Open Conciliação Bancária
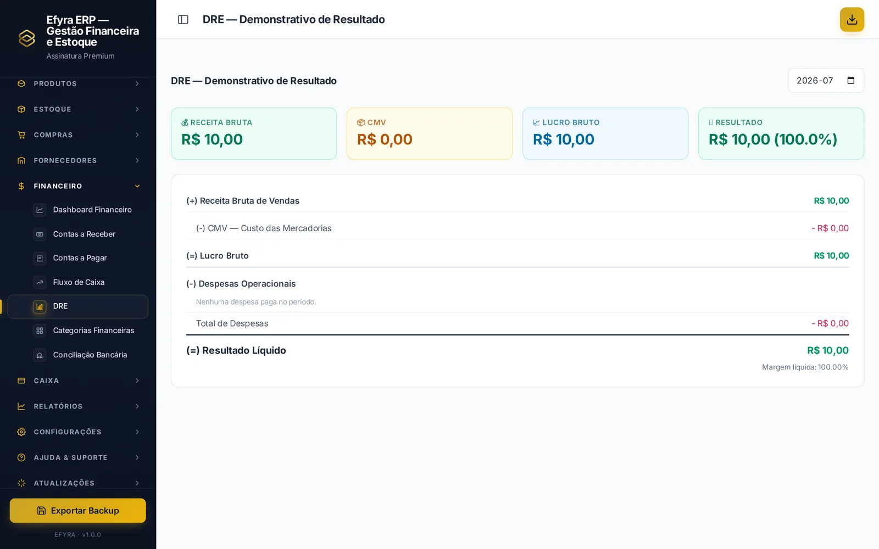879x549 pixels. coord(78,355)
